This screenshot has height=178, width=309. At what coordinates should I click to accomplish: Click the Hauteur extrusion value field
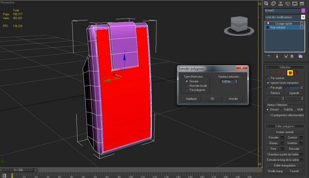(228, 81)
